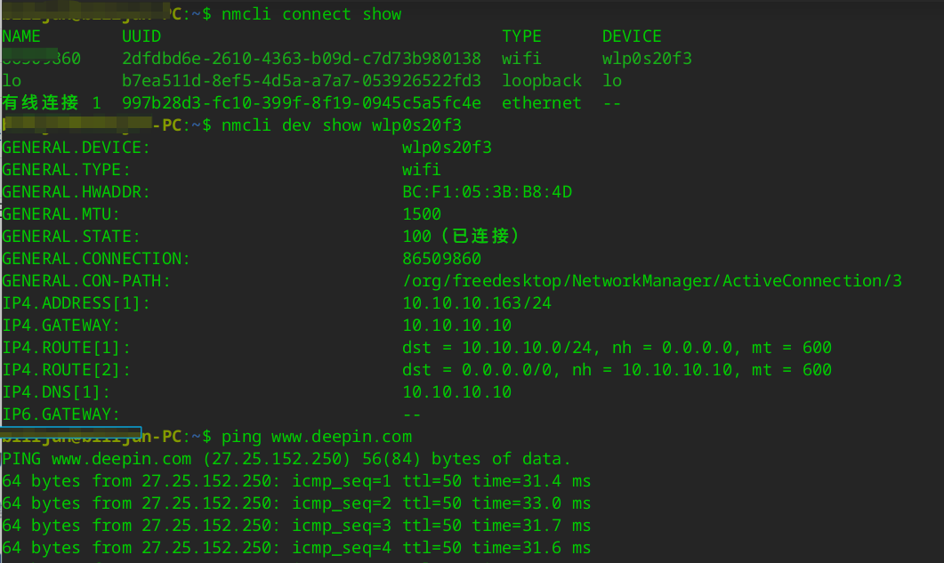The width and height of the screenshot is (944, 563).
Task: Click the IP4.GATEWAY value 10.10.10.10
Action: (x=456, y=326)
